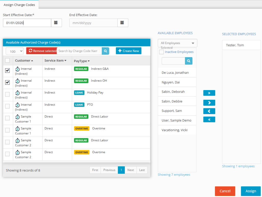This screenshot has height=197, width=262.
Task: Open the Start Effective Date calendar picker
Action: tap(56, 23)
